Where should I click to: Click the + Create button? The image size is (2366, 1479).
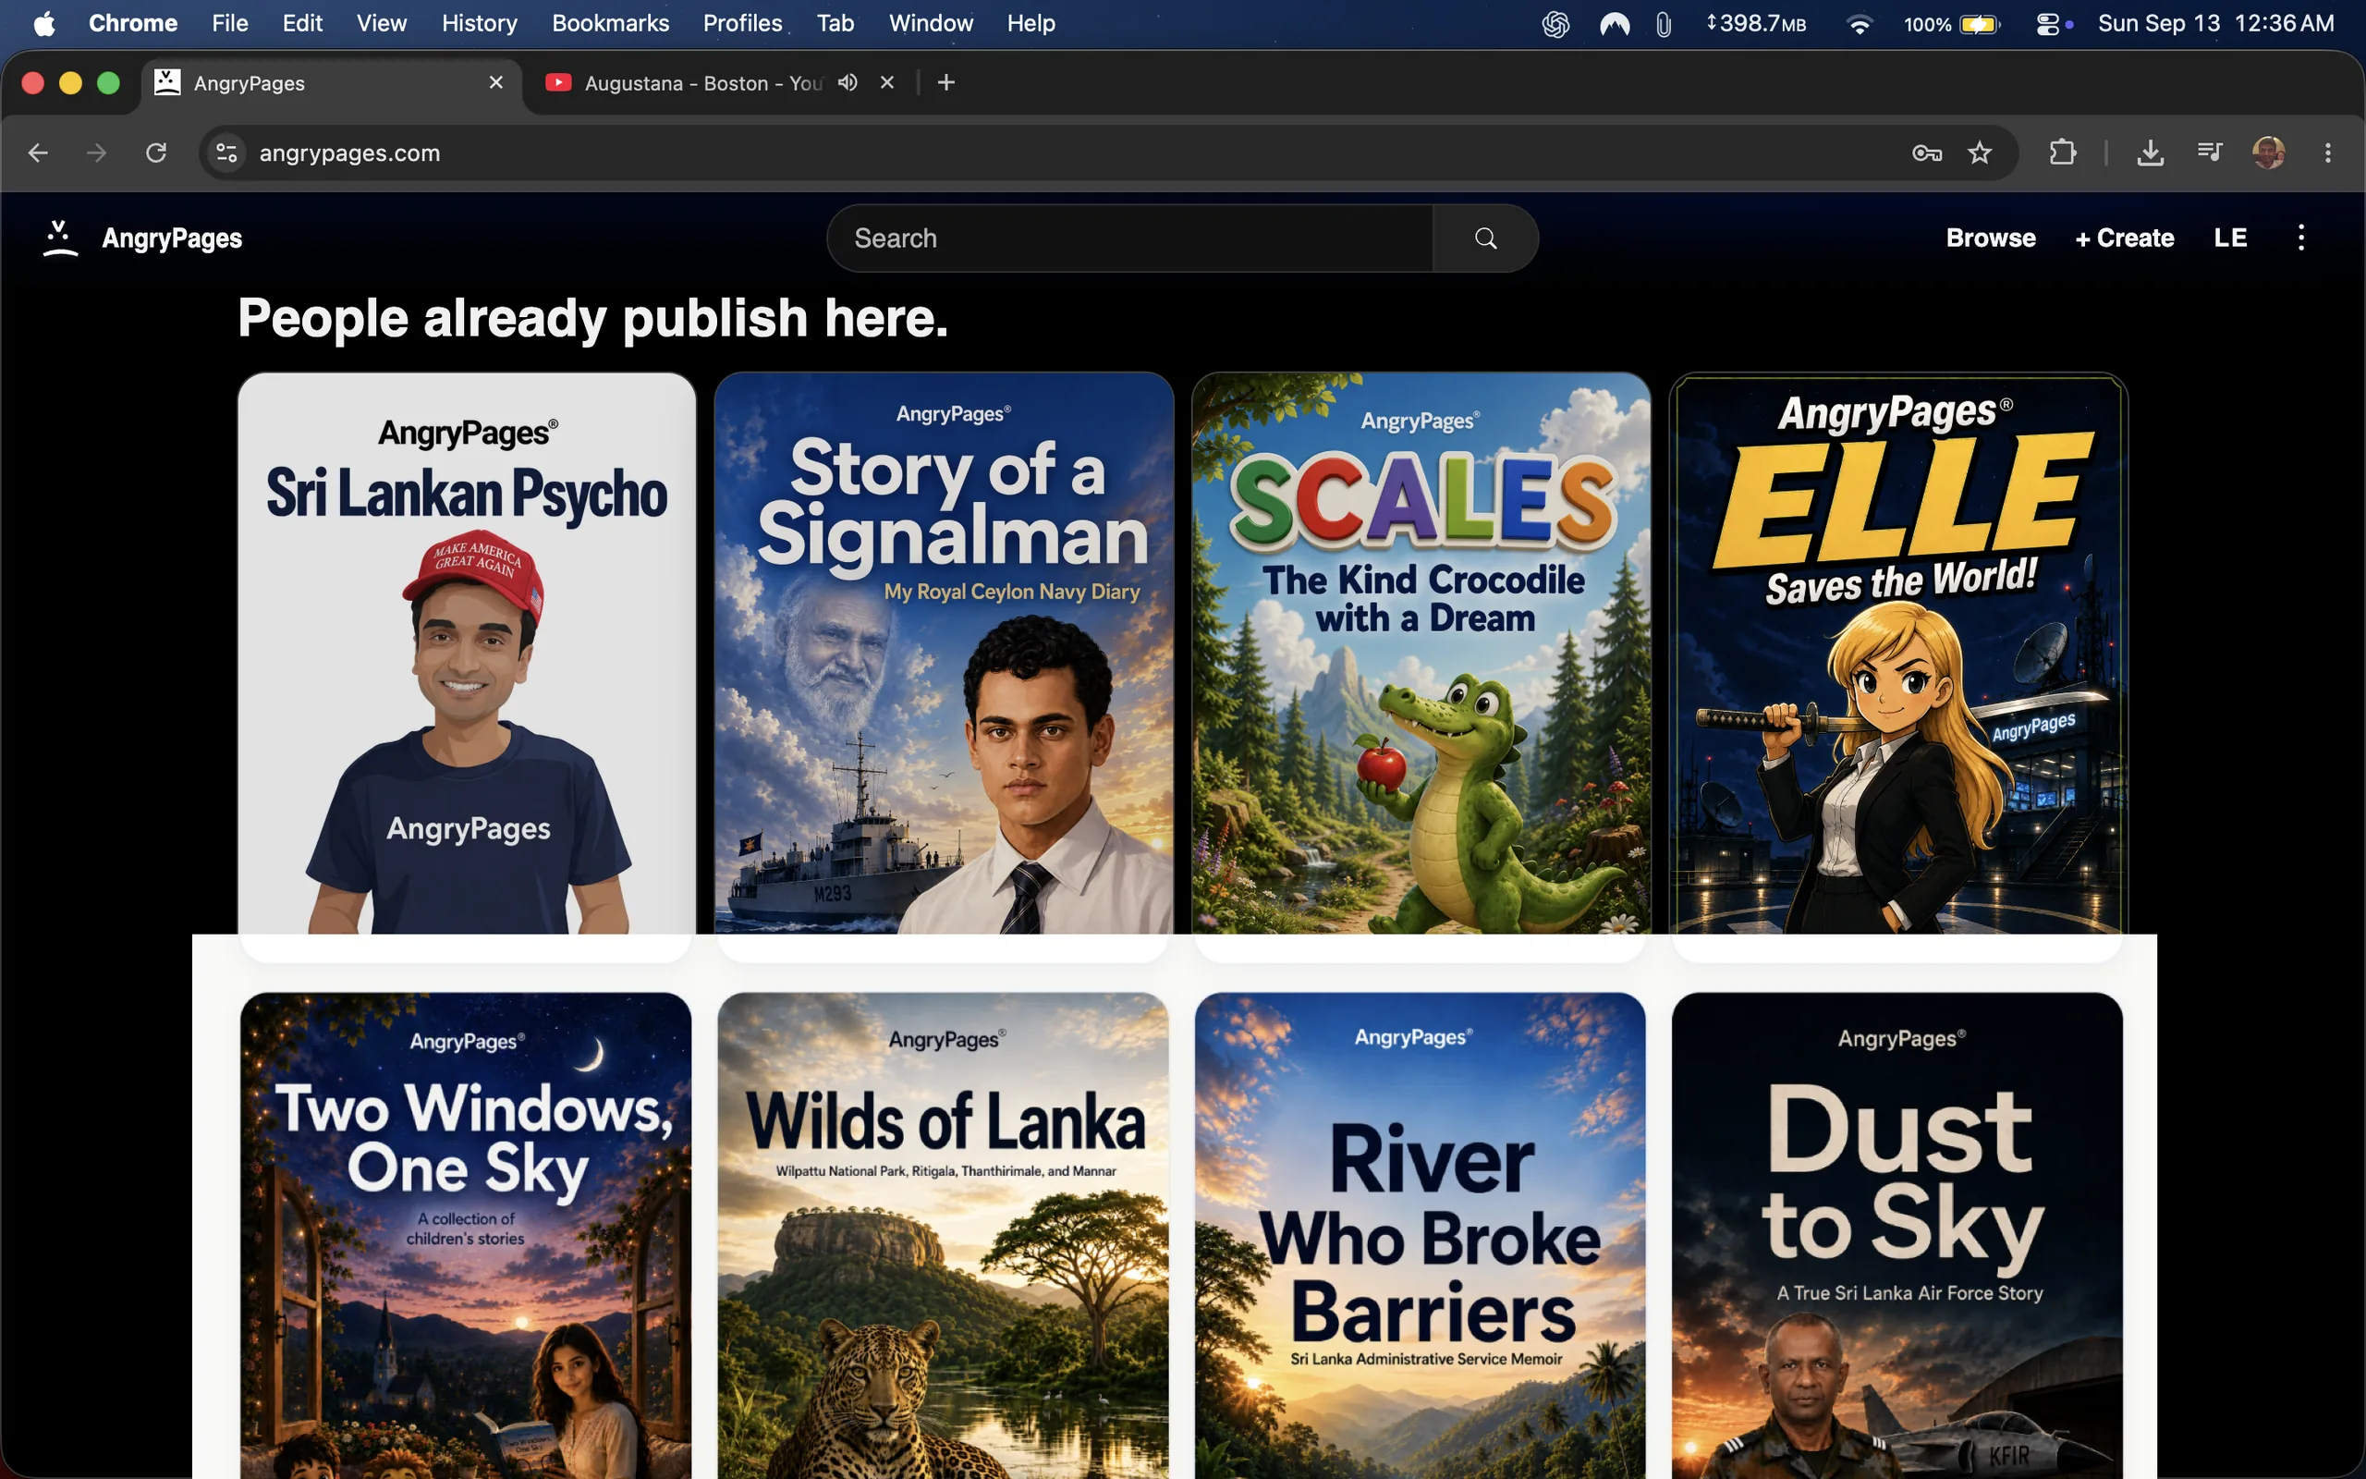[2125, 238]
